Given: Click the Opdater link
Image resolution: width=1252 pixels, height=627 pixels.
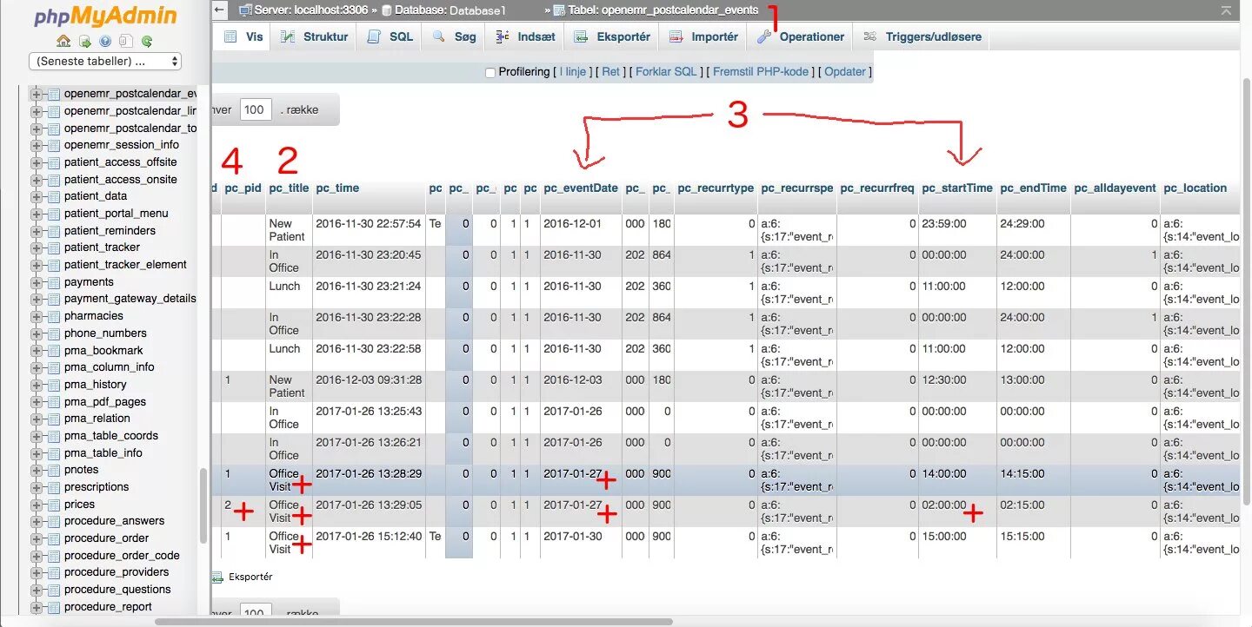Looking at the screenshot, I should click(845, 72).
